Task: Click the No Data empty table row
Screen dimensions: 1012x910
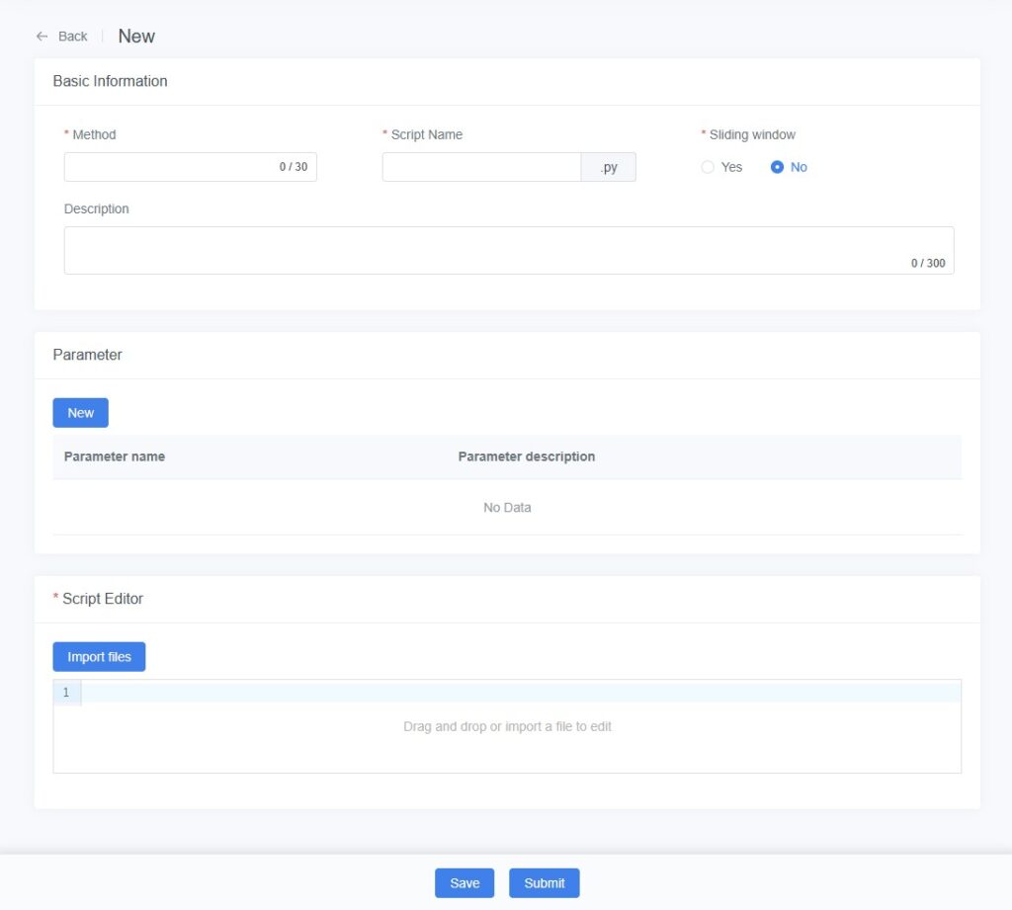Action: tap(507, 508)
